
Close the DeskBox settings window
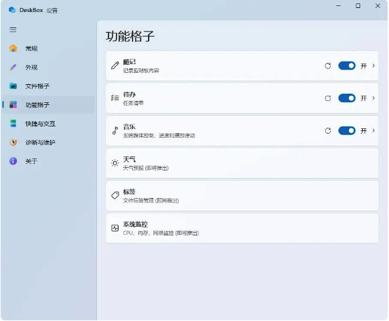[378, 5]
